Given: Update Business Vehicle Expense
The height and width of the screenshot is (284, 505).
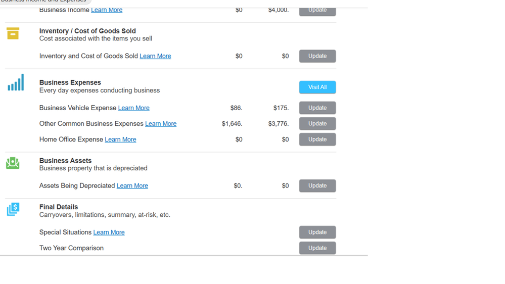Looking at the screenshot, I should click(317, 108).
